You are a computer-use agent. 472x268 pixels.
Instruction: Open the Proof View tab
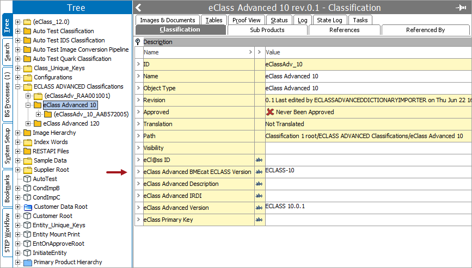247,20
